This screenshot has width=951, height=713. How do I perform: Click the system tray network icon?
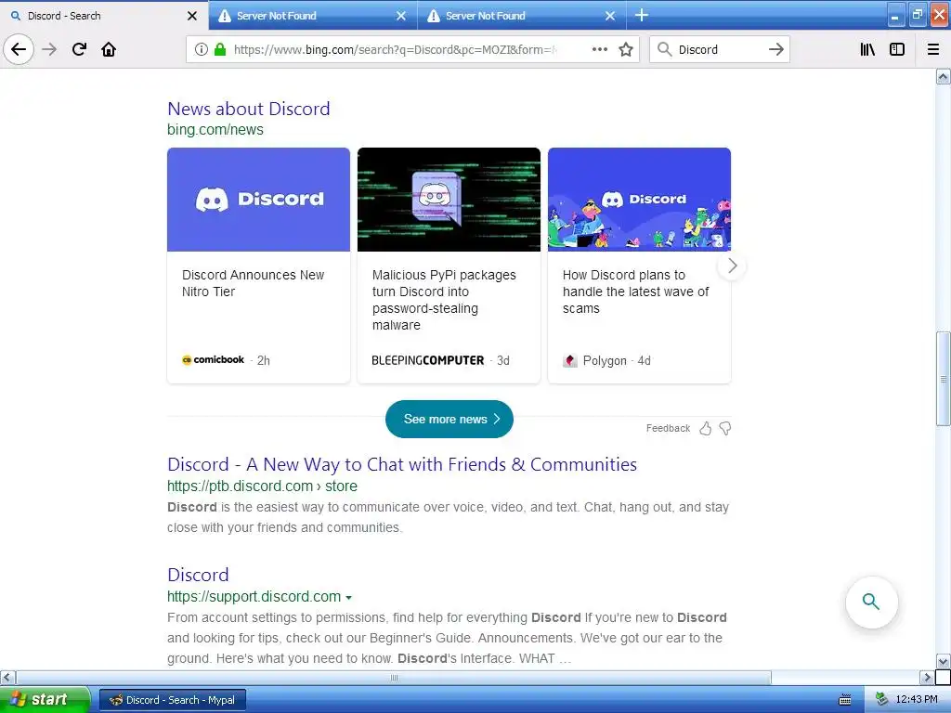[x=880, y=699]
